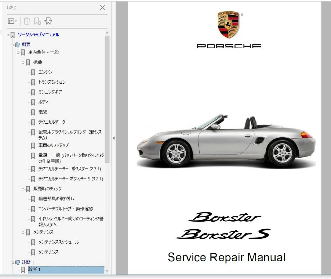
Task: Click bookmark icon beside ボディ
Action: [x=33, y=102]
